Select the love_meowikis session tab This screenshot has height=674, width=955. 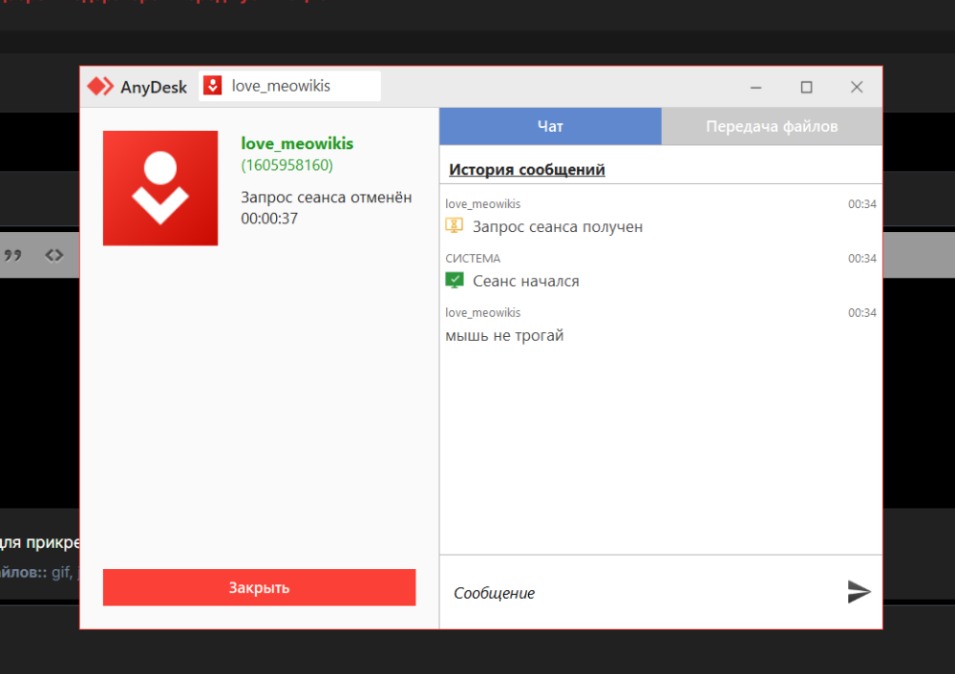[x=290, y=86]
